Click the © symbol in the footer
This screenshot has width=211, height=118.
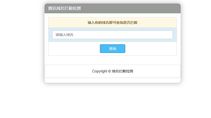click(110, 71)
